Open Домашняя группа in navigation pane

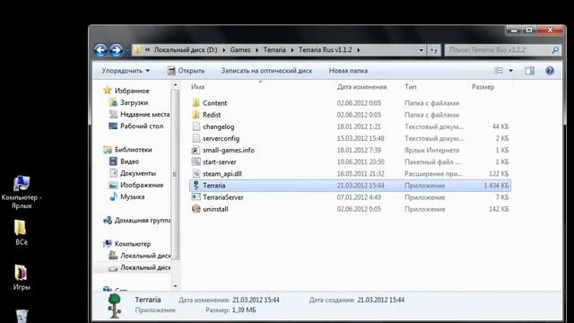(x=143, y=220)
